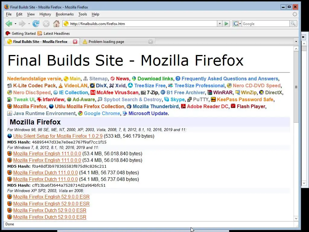
Task: Open the View menu
Action: coord(31,14)
